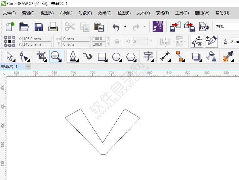The image size is (239, 180).
Task: Mirror object vertically button
Action: click(180, 41)
